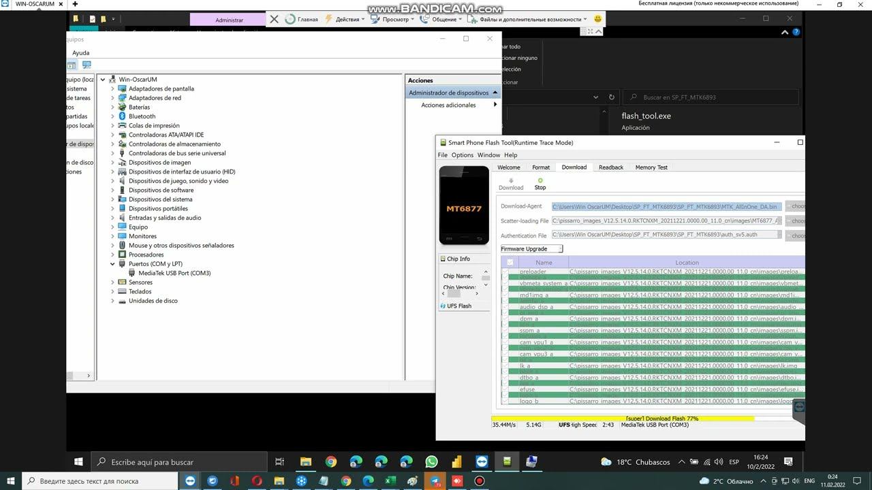Viewport: 872px width, 490px height.
Task: Select the Procesadores category
Action: tap(146, 255)
